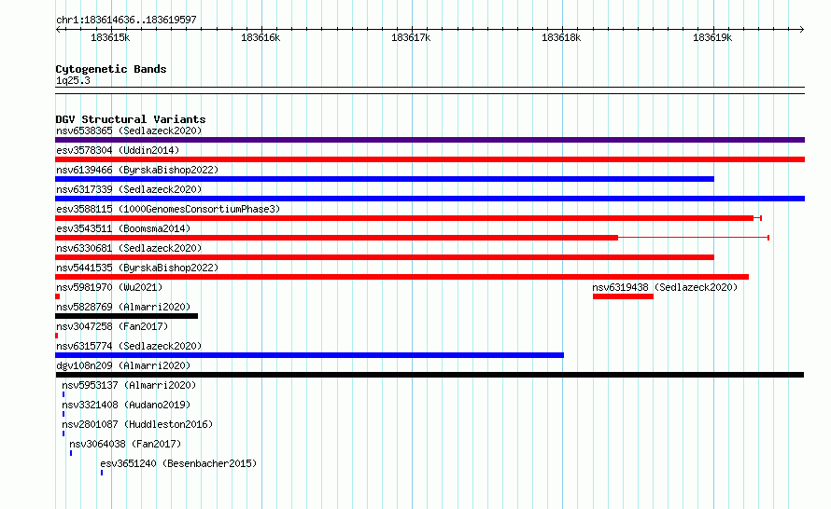Screen dimensions: 831x509
Task: Click the chr1:183614636..183619597 region label
Action: click(x=126, y=20)
